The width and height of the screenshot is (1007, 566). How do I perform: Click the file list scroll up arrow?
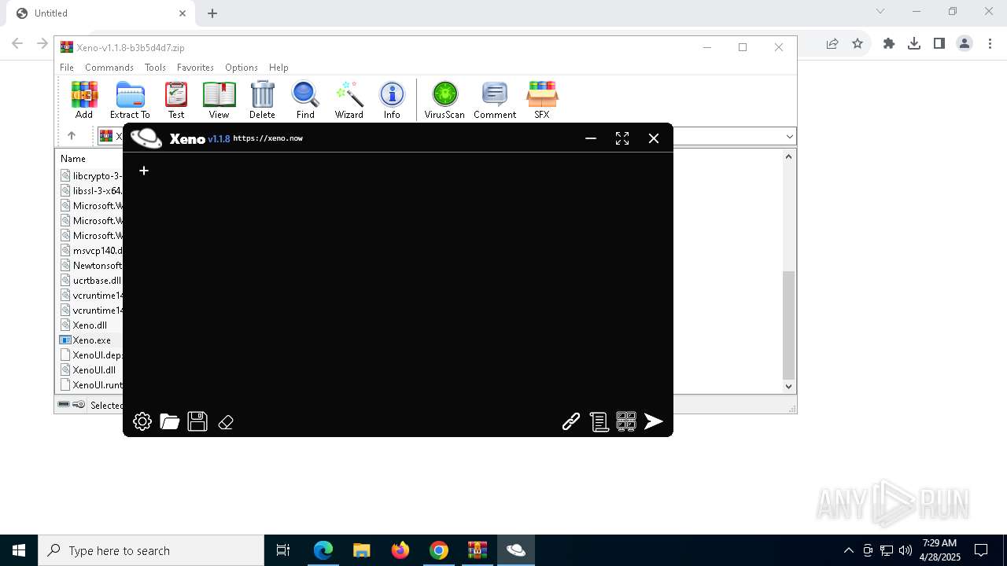tap(789, 156)
